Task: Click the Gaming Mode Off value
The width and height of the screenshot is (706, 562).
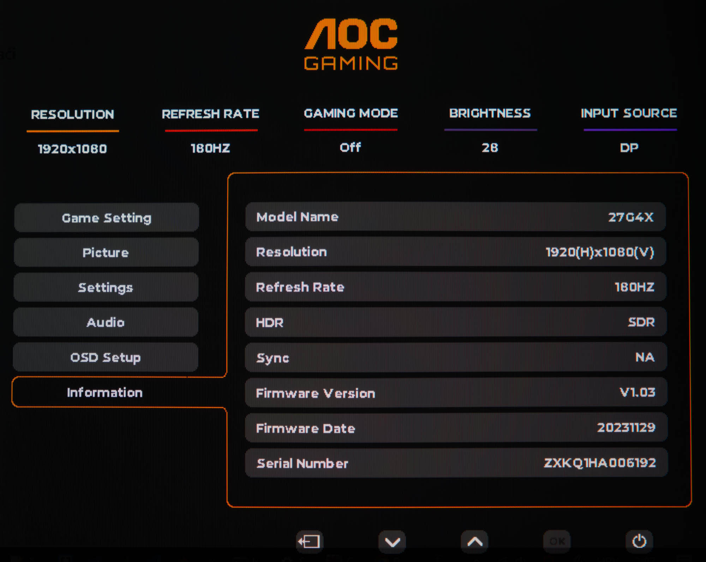Action: (350, 147)
